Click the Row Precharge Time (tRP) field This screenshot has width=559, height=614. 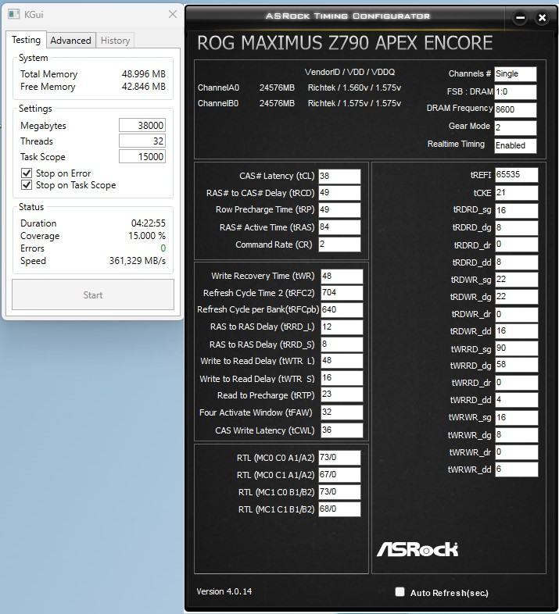coord(339,210)
